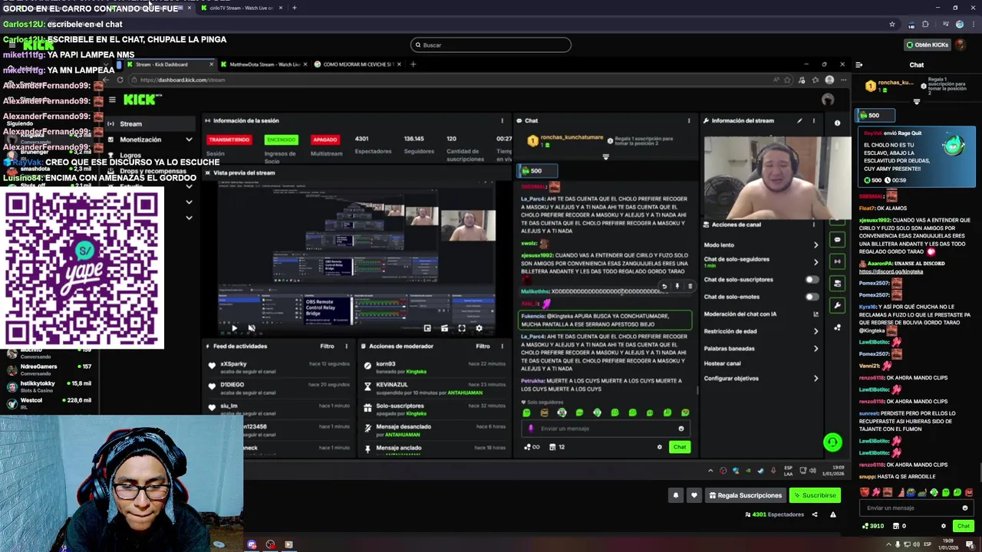Screen dimensions: 982x552
Task: Open Restricción de edad options
Action: tap(816, 331)
